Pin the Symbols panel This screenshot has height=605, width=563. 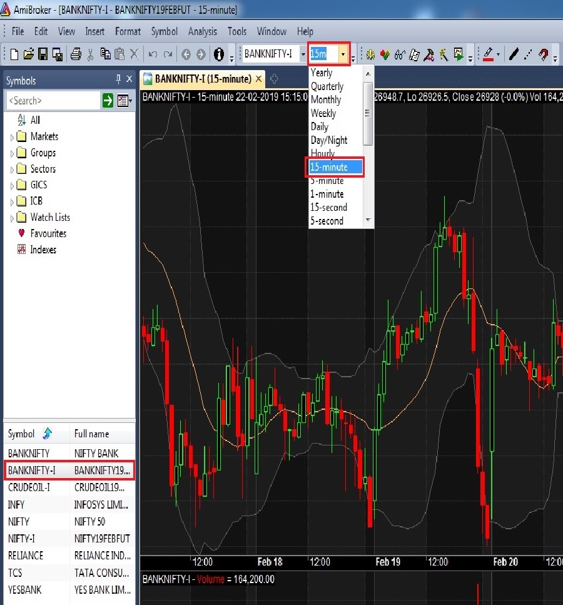click(118, 79)
